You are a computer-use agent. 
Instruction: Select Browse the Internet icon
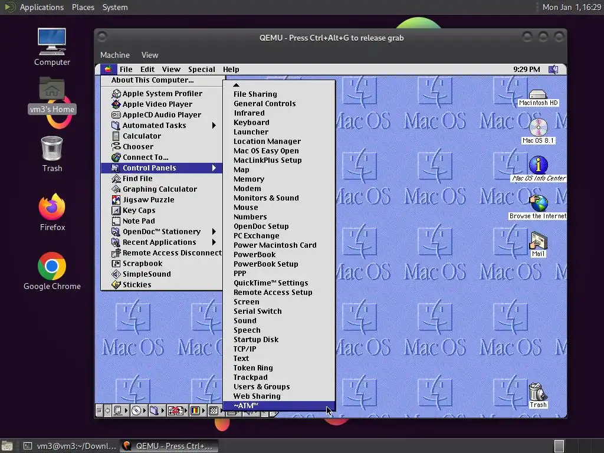(x=538, y=207)
